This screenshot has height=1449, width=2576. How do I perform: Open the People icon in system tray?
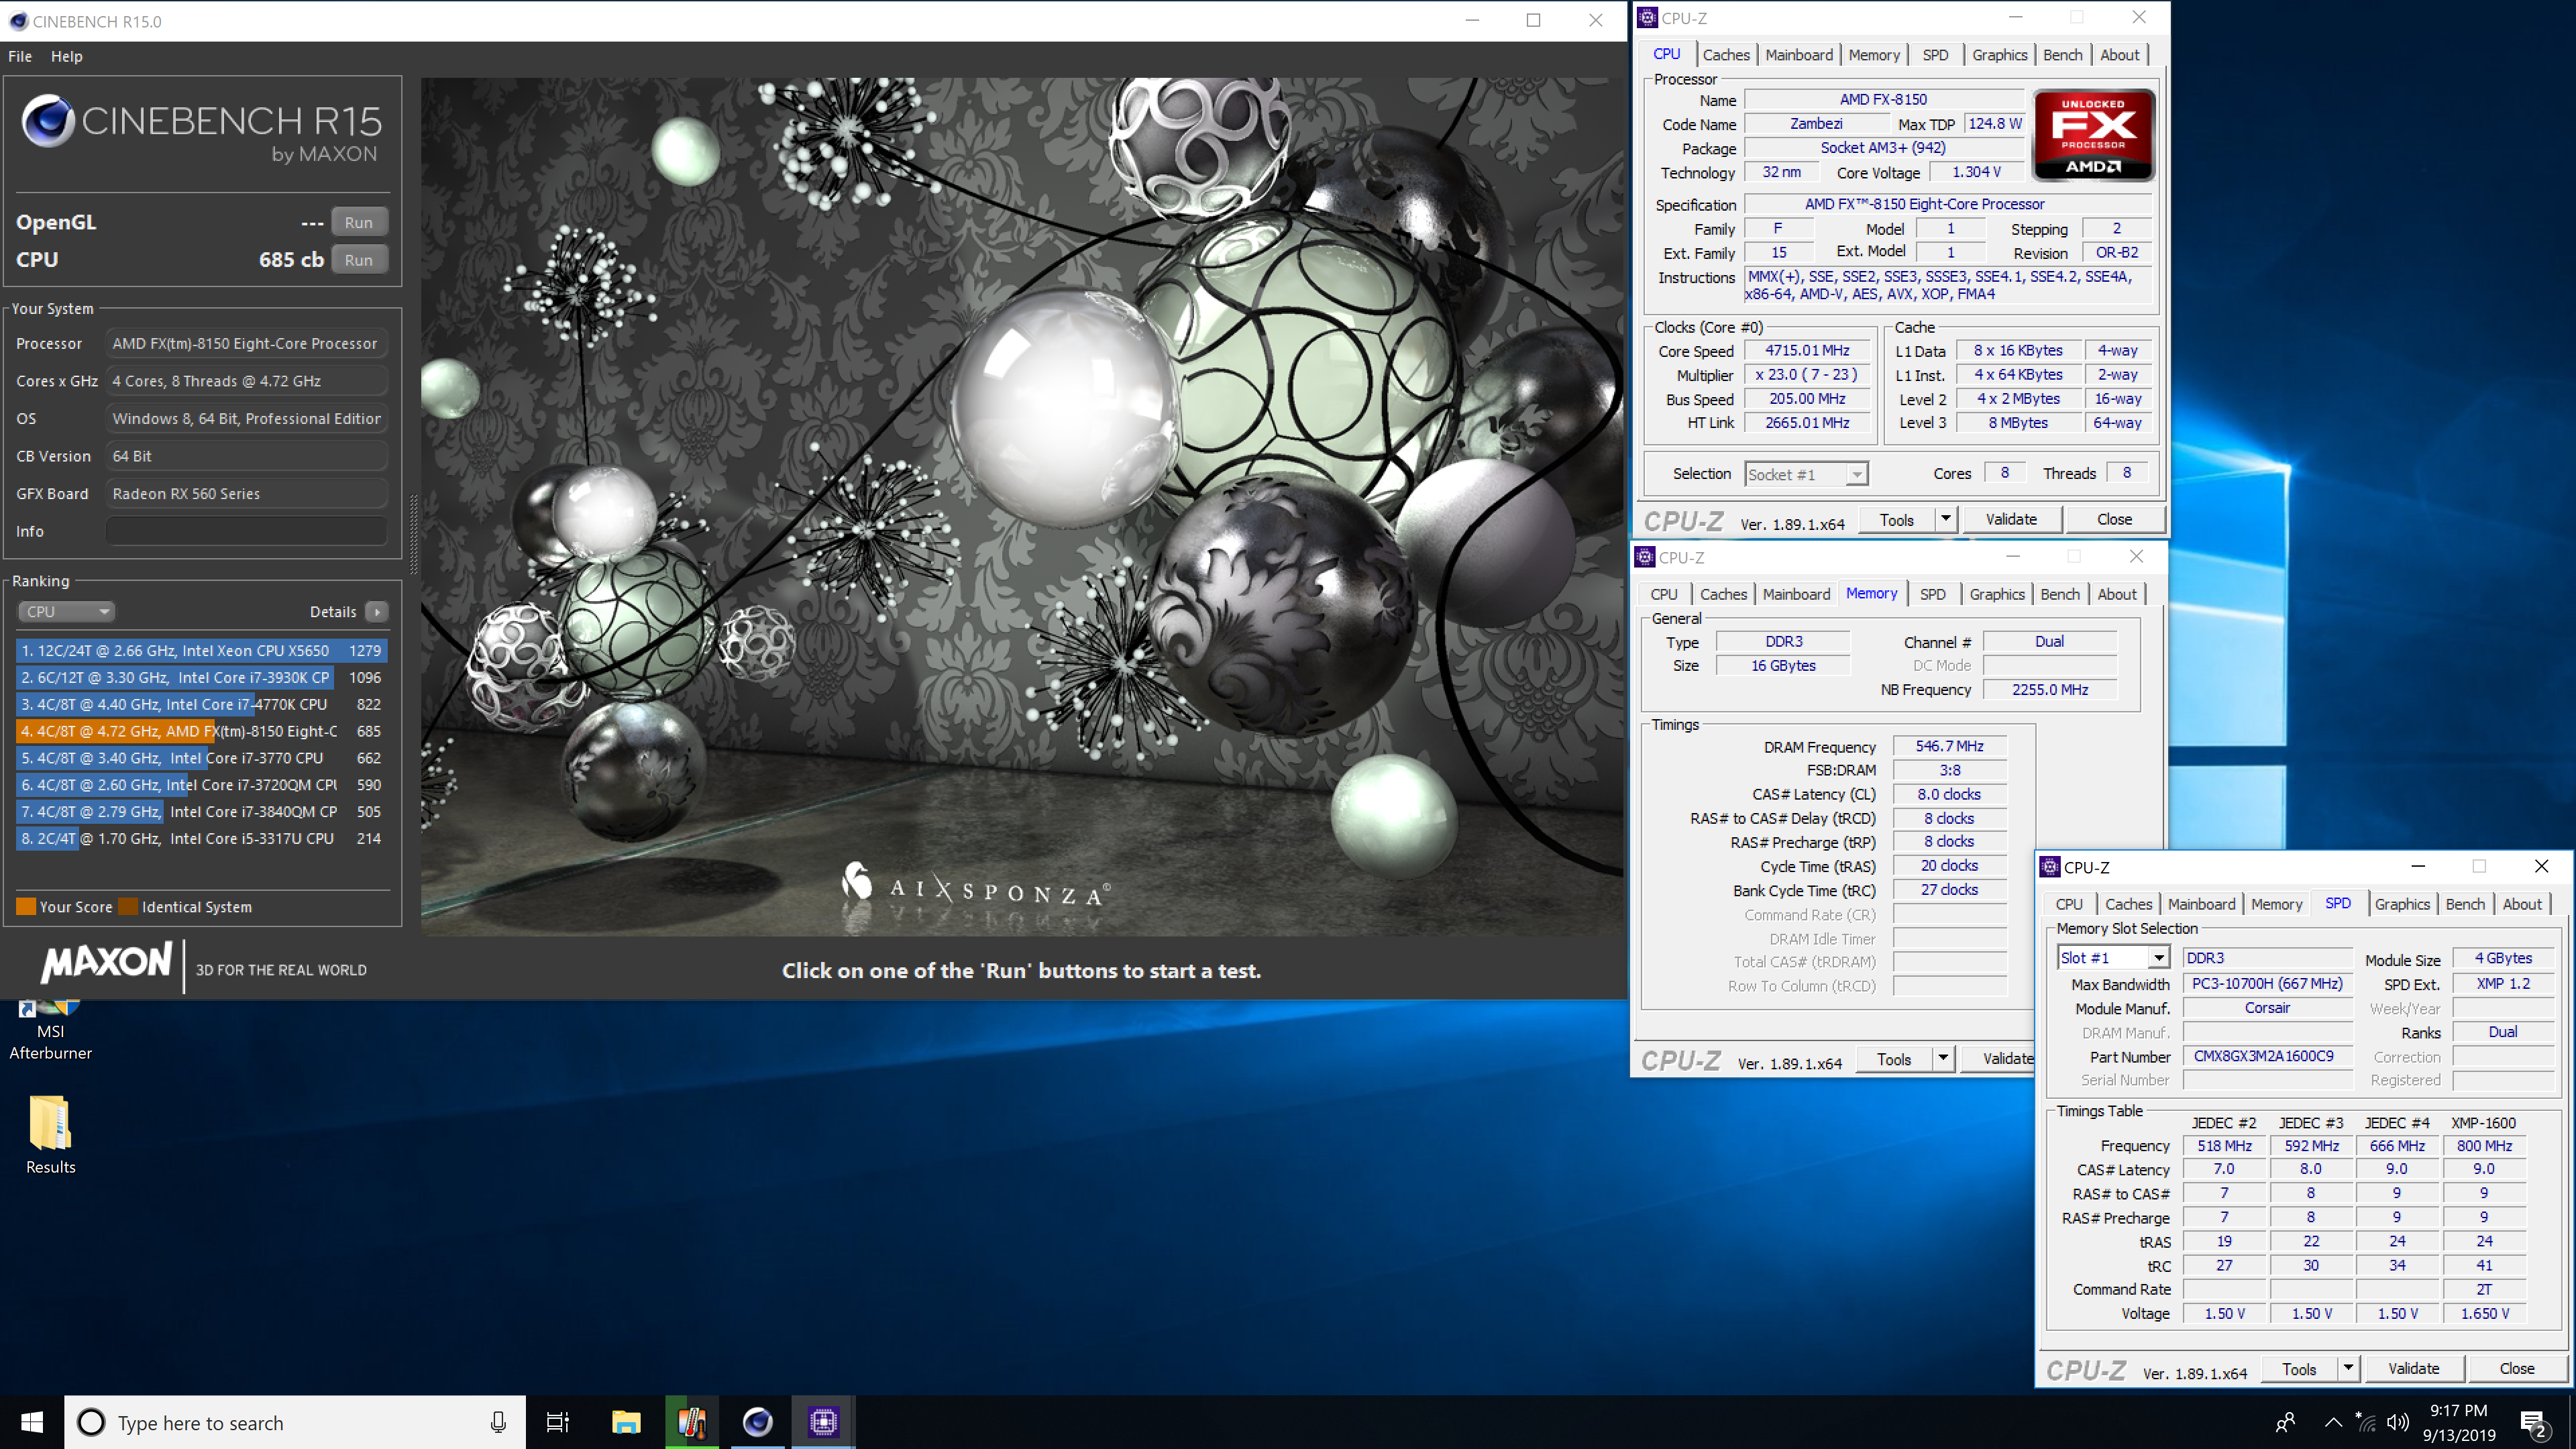click(x=2285, y=1422)
